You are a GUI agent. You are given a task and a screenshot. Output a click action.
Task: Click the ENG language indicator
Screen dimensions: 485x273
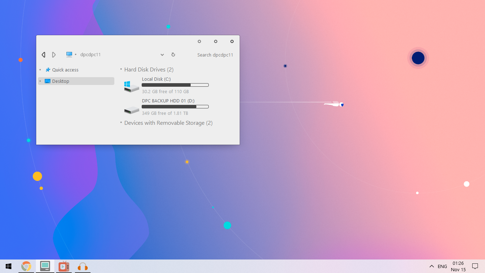pyautogui.click(x=442, y=266)
